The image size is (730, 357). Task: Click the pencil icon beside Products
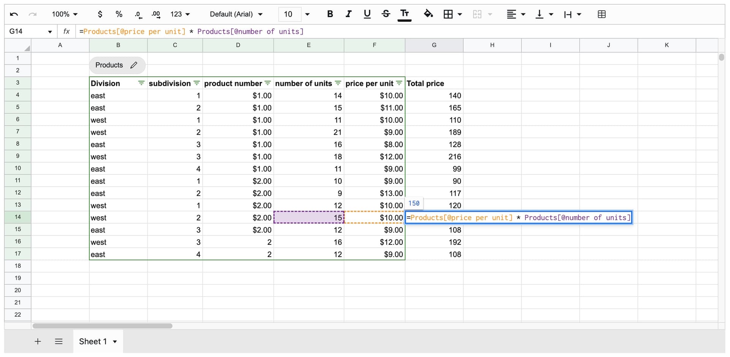click(133, 65)
